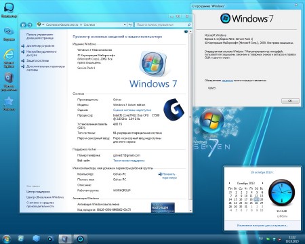This screenshot has width=305, height=244.
Task: Open the star-shaped desktop shortcut
Action: pos(9,104)
